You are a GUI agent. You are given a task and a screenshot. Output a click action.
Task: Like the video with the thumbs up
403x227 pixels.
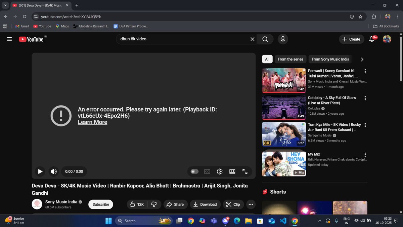137,204
